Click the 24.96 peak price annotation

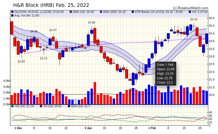91,23
